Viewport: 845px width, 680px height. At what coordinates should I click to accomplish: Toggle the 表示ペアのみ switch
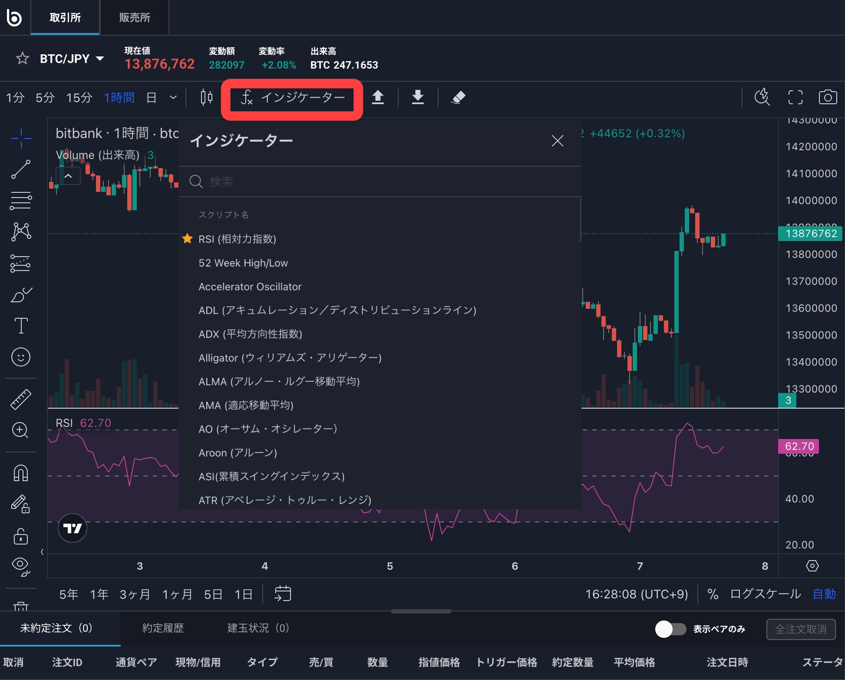click(670, 629)
